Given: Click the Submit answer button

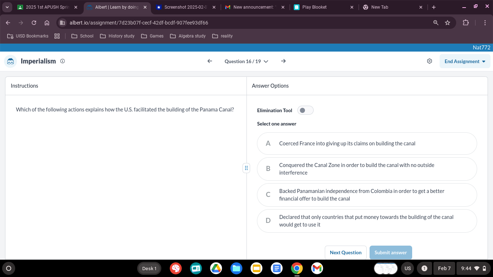Looking at the screenshot, I should click(x=391, y=252).
